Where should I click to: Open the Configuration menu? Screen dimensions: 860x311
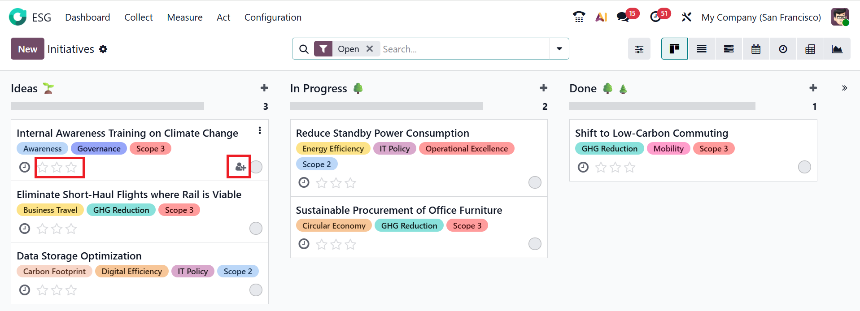pos(273,17)
